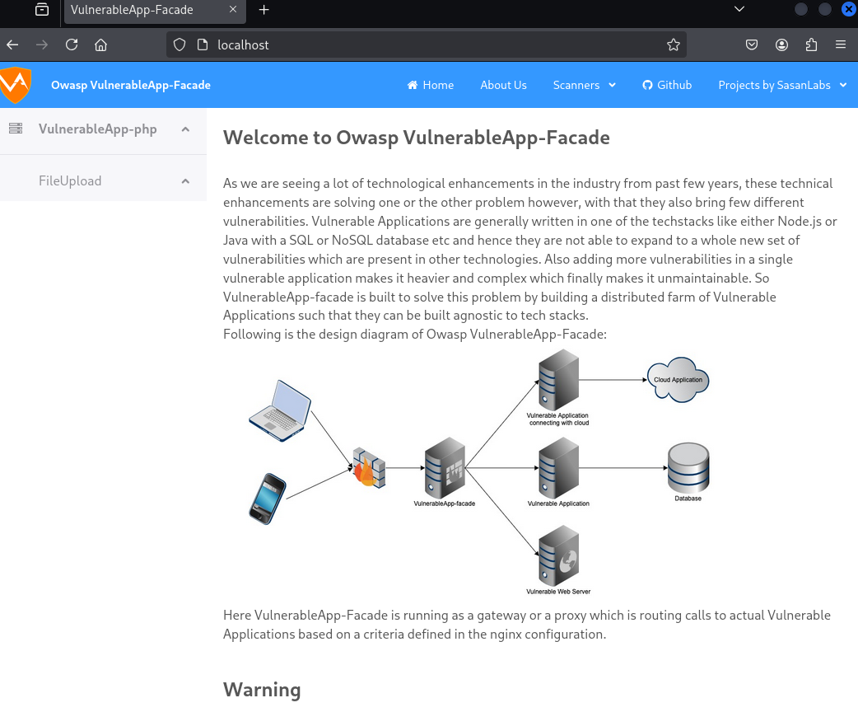The image size is (858, 712).
Task: Open the list all tabs chevron
Action: [739, 9]
